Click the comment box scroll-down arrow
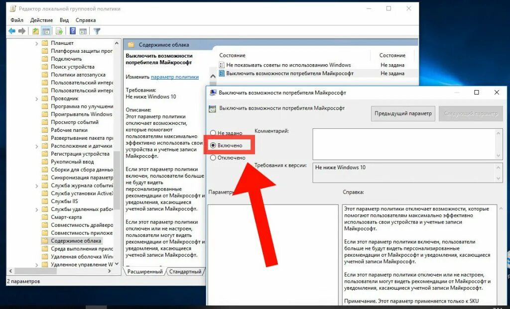The width and height of the screenshot is (510, 309). (x=498, y=156)
